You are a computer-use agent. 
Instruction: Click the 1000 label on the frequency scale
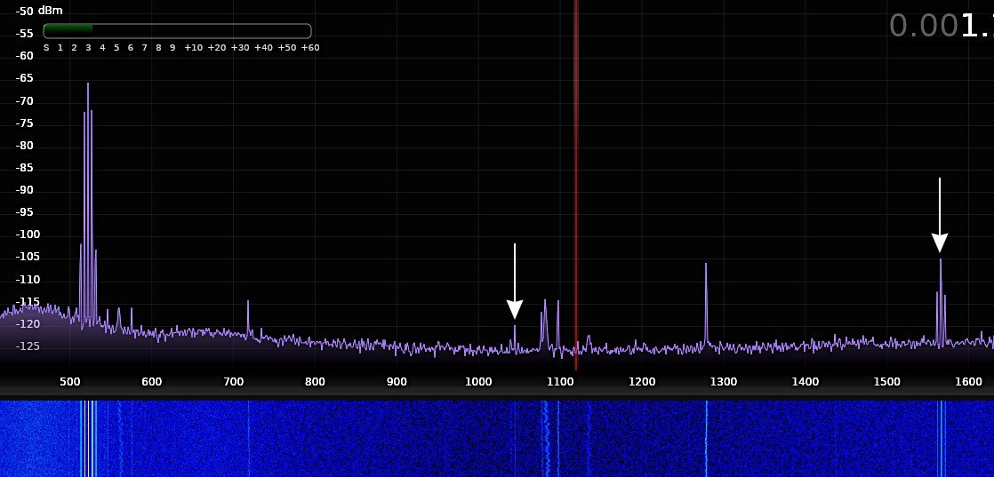coord(478,382)
